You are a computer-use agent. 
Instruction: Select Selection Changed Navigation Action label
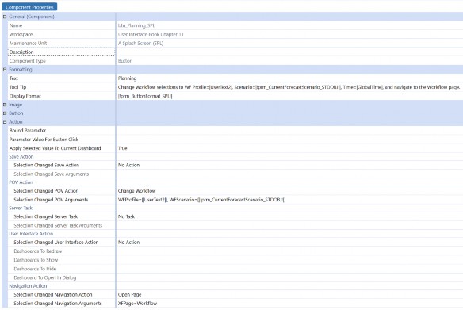[53, 295]
